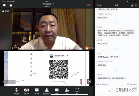Open meeting info icon beside 腾讯会议
This screenshot has width=139, height=96.
click(53, 4)
